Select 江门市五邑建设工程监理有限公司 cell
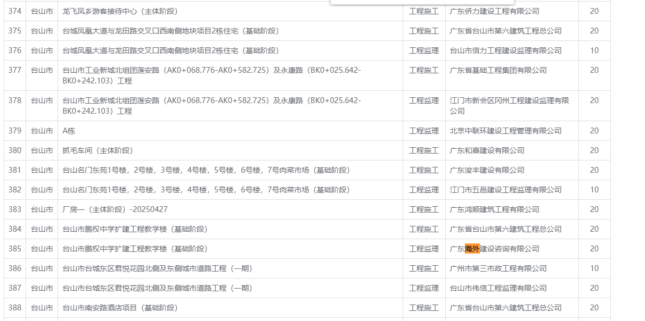This screenshot has width=645, height=321. point(505,190)
